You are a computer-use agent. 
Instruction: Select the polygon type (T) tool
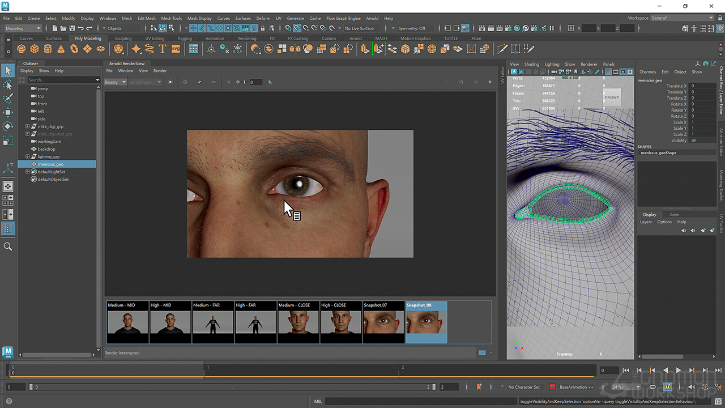coord(163,49)
